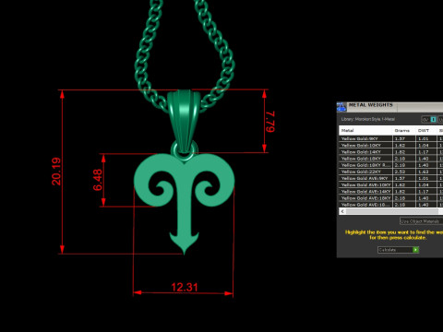
Task: Click the Grams column header
Action: click(x=404, y=130)
